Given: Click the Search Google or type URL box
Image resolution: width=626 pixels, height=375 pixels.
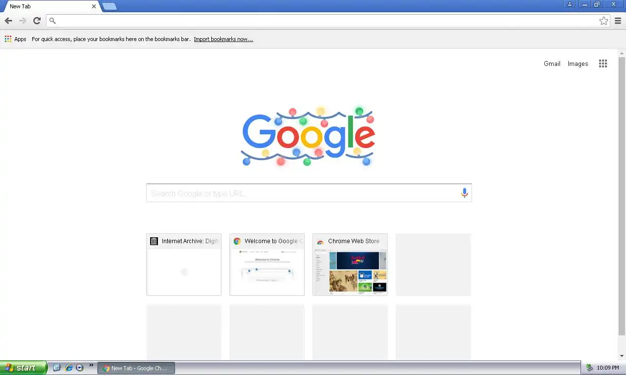Looking at the screenshot, I should coord(309,193).
